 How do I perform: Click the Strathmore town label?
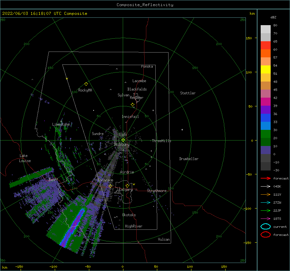[x=157, y=191]
